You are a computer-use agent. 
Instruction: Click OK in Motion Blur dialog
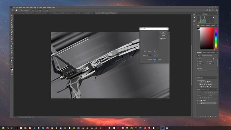(x=163, y=32)
